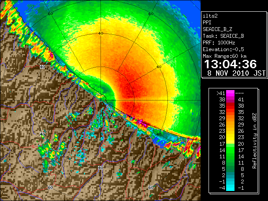
Task: Pick the red 35–38 legend swatch
Action: 230,106
